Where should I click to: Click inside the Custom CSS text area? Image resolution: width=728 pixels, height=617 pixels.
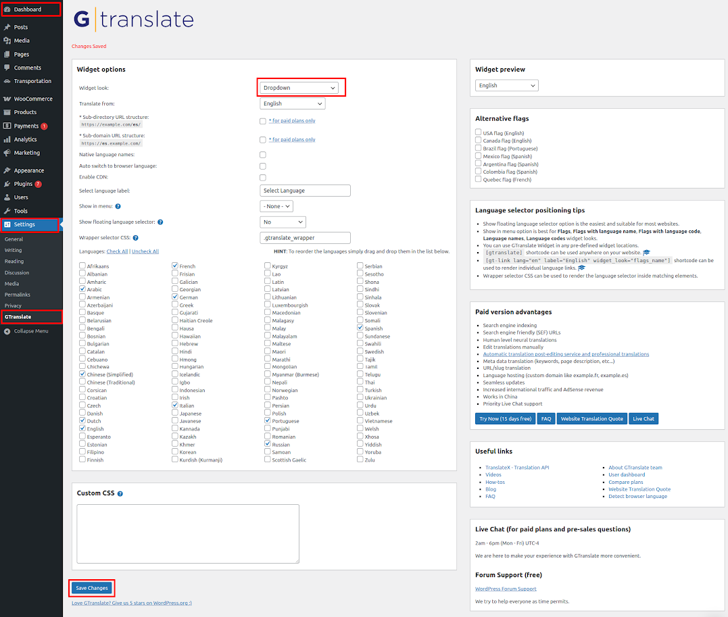point(188,533)
